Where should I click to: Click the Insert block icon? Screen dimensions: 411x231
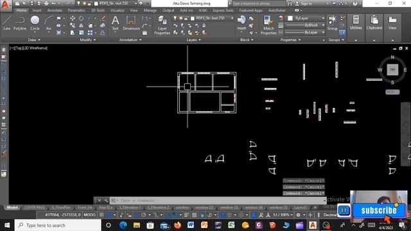tap(241, 23)
